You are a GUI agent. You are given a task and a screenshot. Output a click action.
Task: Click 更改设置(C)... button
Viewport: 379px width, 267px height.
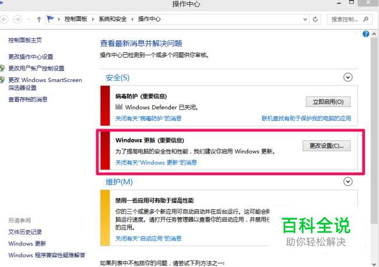click(327, 145)
